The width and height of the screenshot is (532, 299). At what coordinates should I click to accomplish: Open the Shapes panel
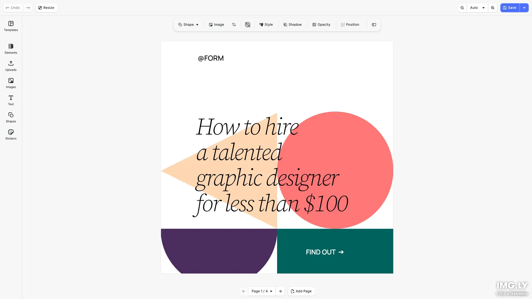click(x=11, y=117)
